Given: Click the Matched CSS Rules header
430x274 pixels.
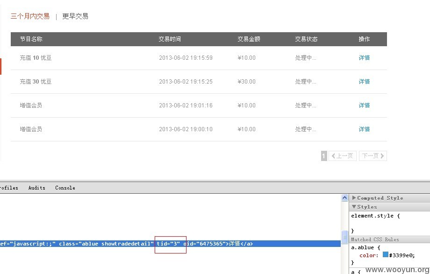Looking at the screenshot, I should click(375, 239).
